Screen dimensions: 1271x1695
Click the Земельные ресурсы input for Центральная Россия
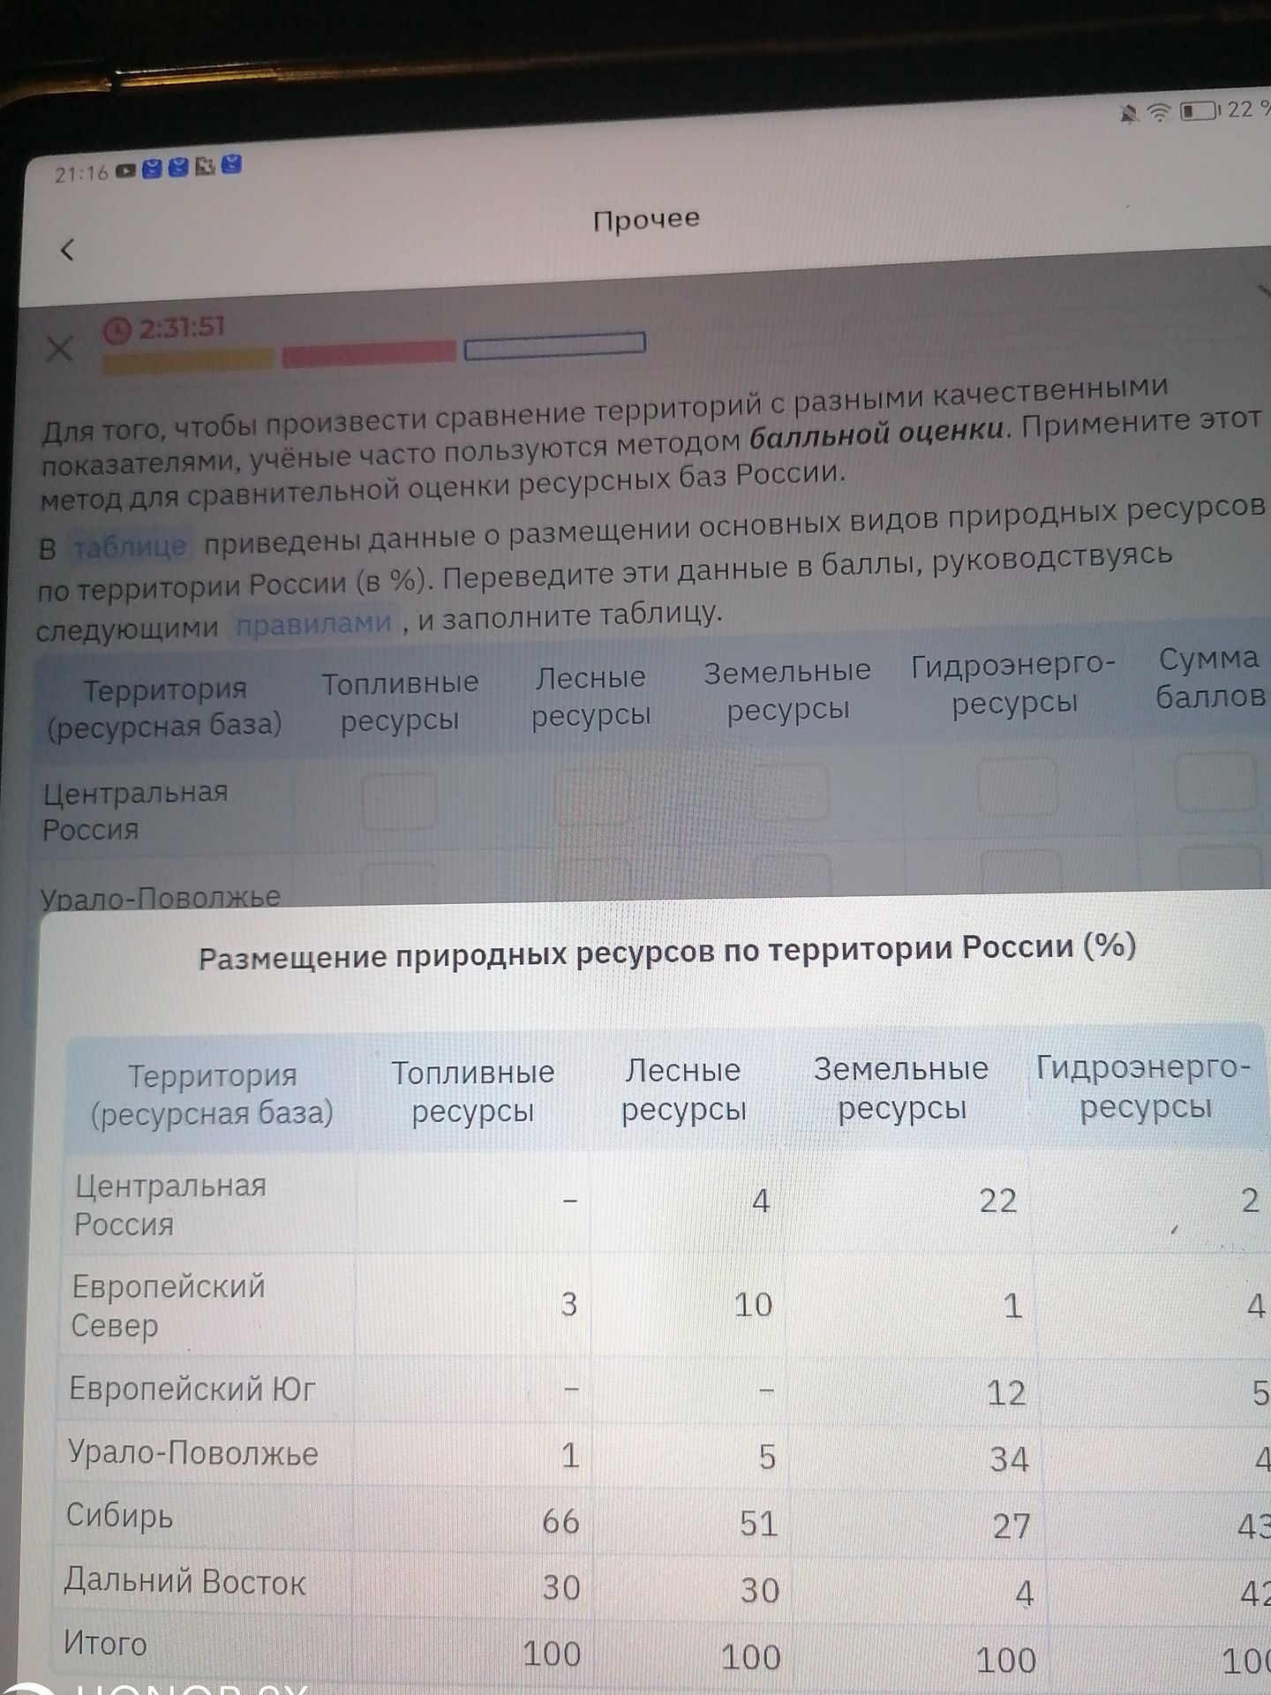[x=791, y=791]
